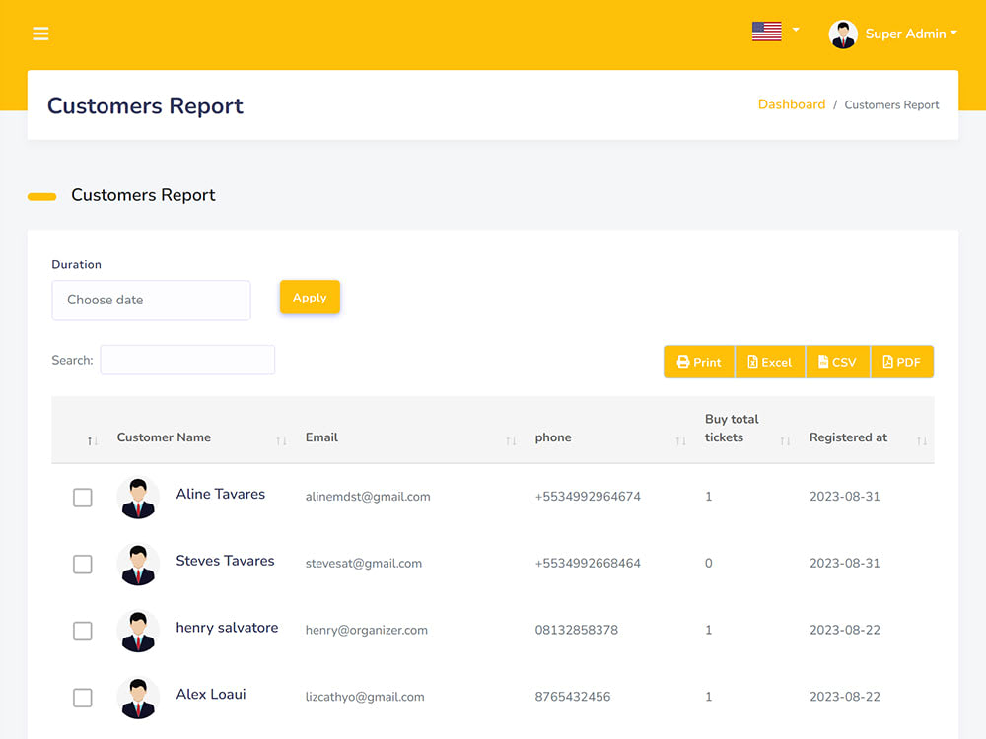Click phone 8765432456

[573, 697]
